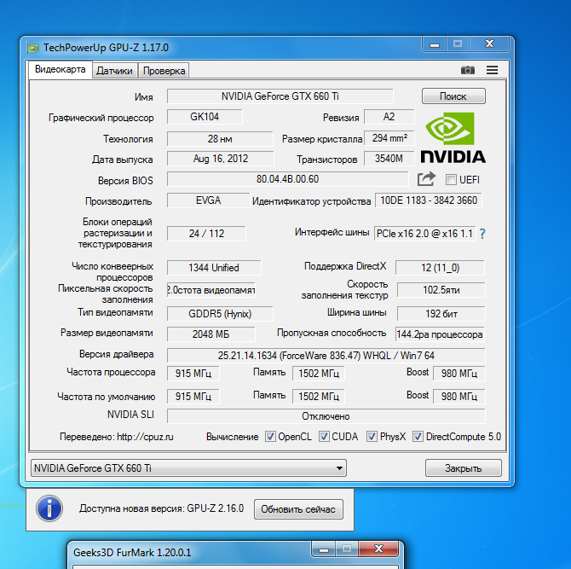The image size is (571, 569).
Task: Click the GPU-Z title bar app icon
Action: pos(32,48)
